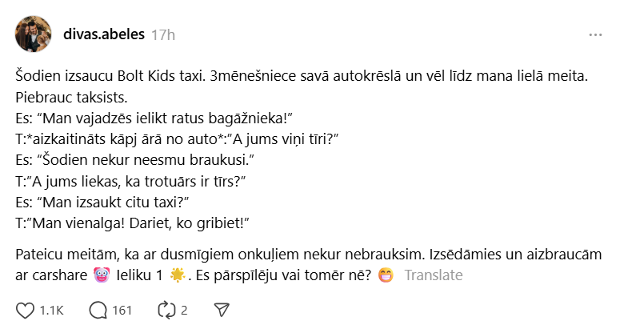Click the line starting "Šodien izsaucu Bolt Kids taxi"
This screenshot has height=325, width=620.
[305, 78]
